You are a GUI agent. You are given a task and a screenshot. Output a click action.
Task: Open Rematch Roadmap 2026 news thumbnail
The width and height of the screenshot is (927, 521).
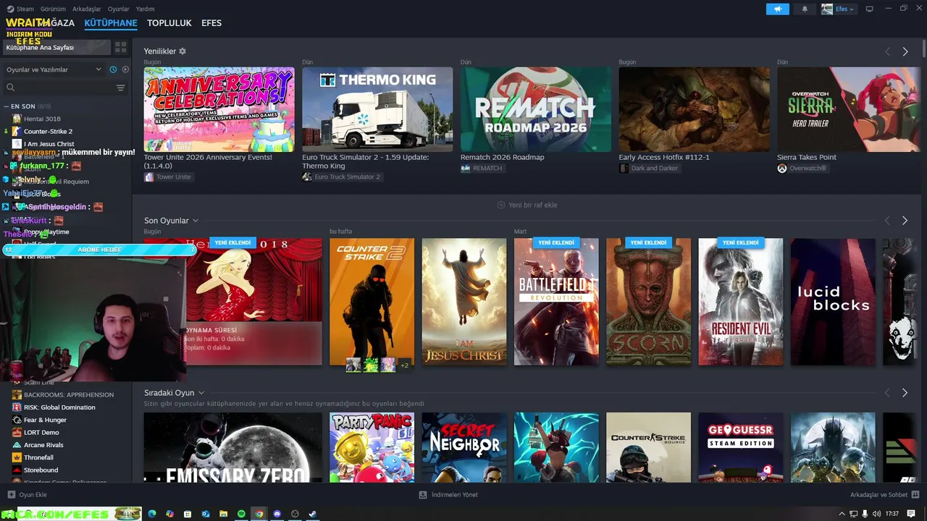pos(536,109)
